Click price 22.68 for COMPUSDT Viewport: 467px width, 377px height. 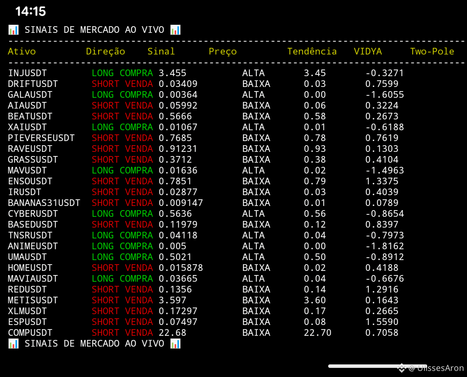point(172,333)
